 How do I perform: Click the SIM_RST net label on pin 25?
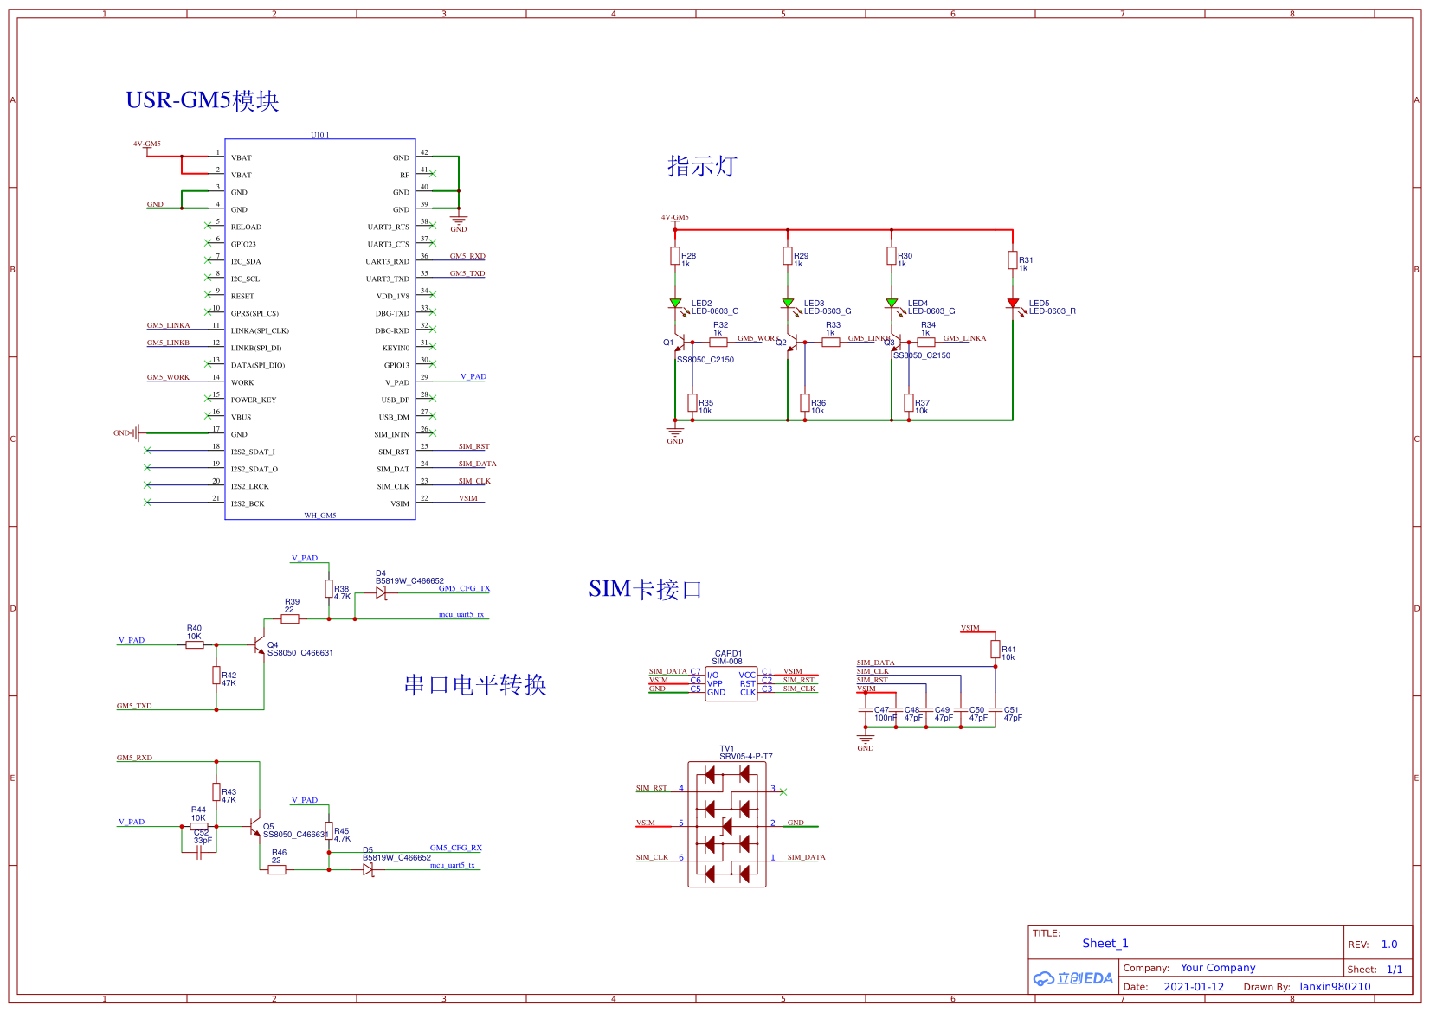473,446
